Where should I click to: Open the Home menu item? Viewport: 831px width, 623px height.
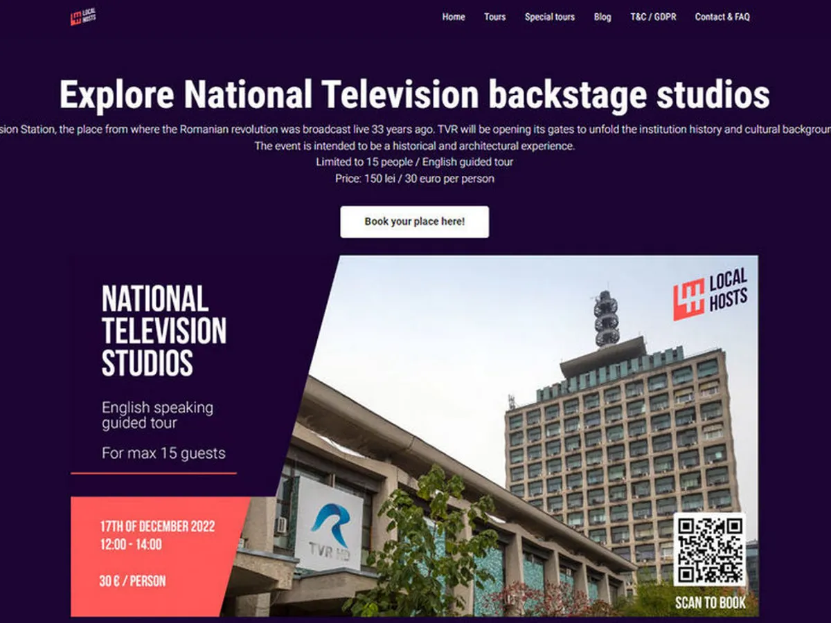[x=454, y=17]
